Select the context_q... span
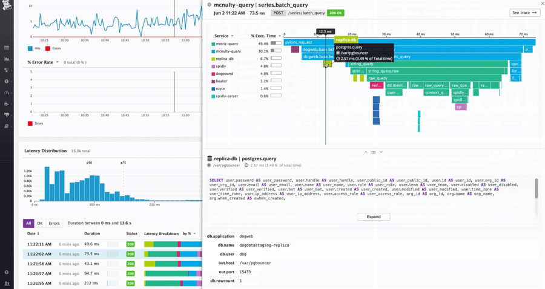This screenshot has width=545, height=289. (x=437, y=93)
